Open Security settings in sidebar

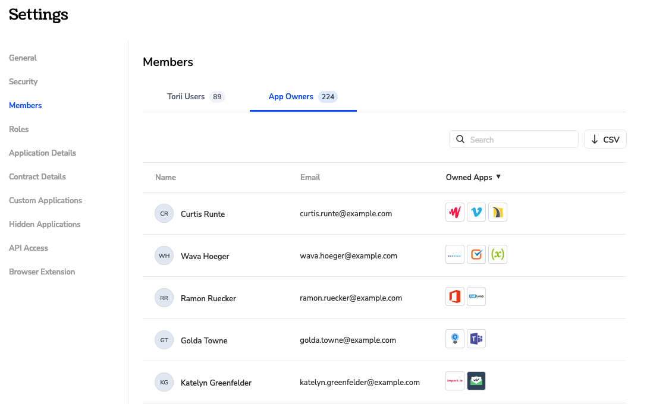(23, 81)
